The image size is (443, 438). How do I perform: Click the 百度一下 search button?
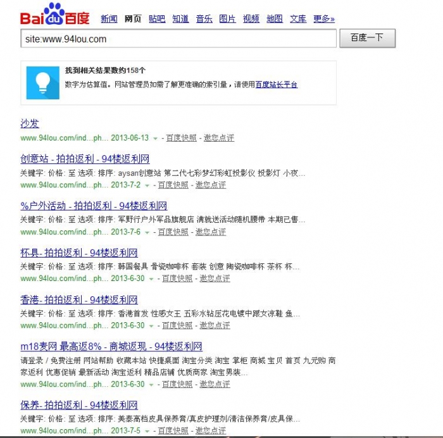[367, 38]
